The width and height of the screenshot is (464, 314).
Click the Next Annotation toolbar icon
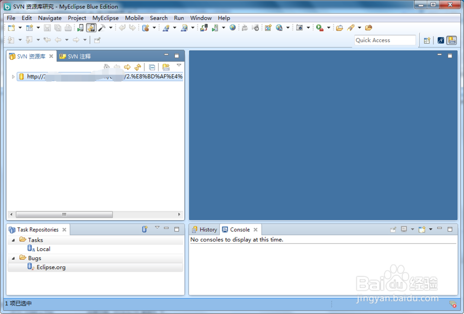[x=11, y=40]
